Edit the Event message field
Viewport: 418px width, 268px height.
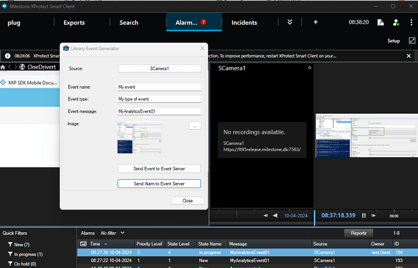[159, 111]
